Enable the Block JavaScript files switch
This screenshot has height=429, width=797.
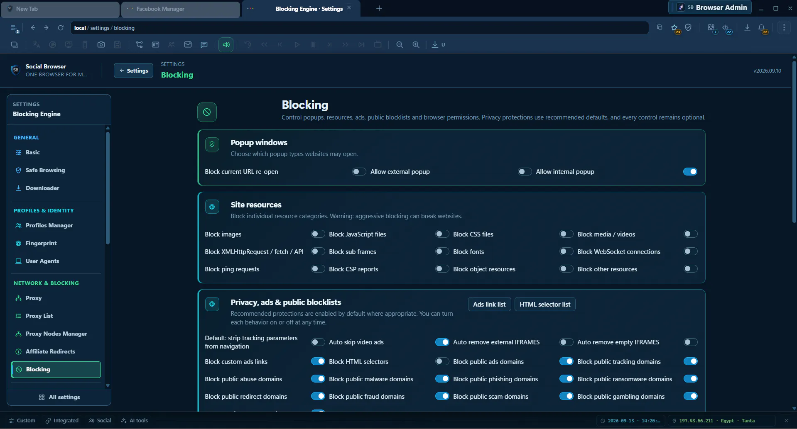point(442,234)
